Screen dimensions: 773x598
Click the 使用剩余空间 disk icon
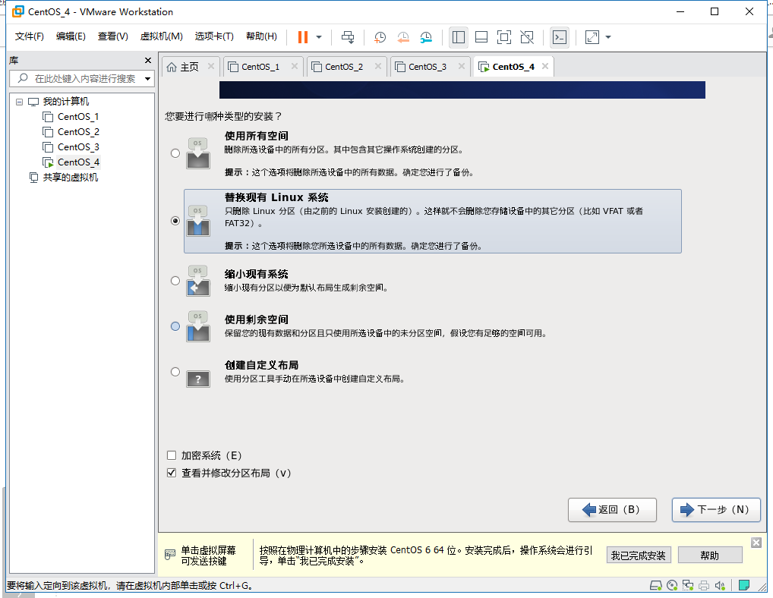tap(198, 326)
